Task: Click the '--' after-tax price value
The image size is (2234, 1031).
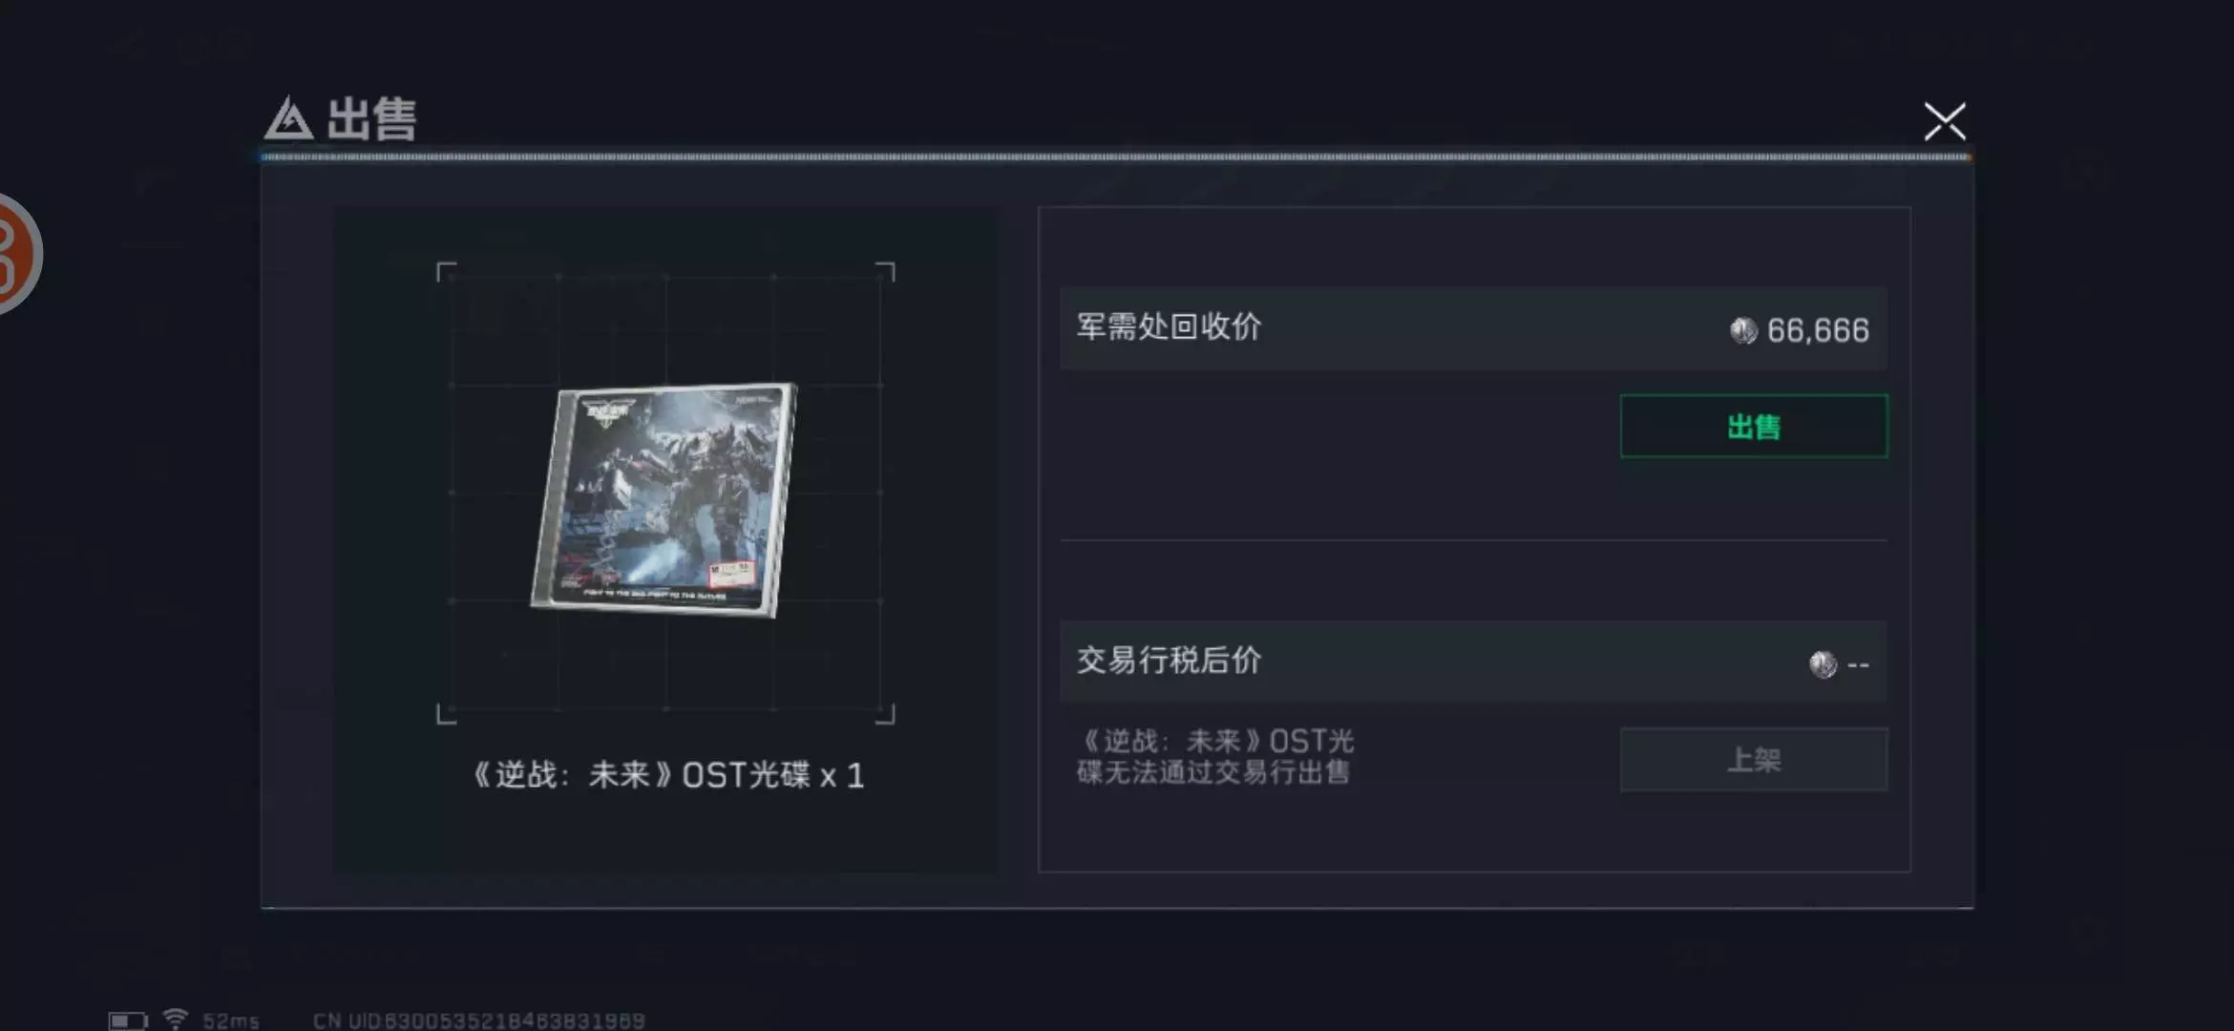Action: [x=1858, y=664]
